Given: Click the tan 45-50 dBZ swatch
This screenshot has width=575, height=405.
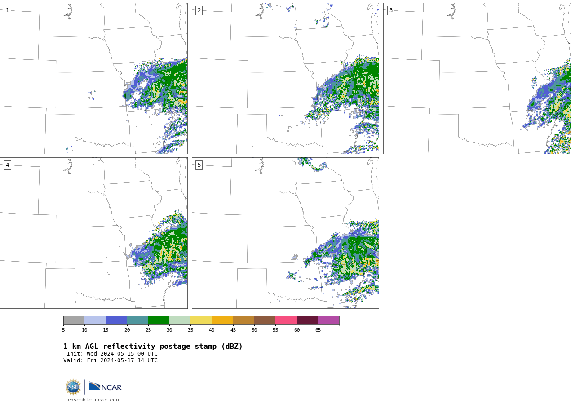Looking at the screenshot, I should 243,320.
